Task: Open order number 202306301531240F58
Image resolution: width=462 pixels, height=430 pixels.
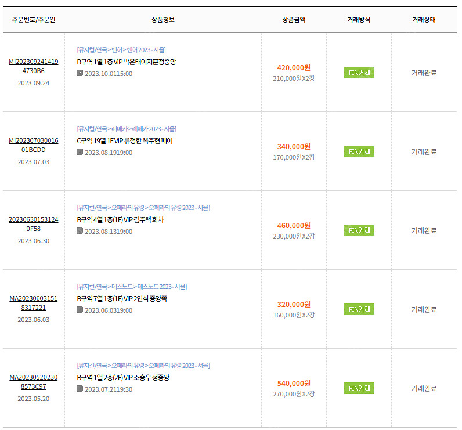Action: [x=34, y=224]
